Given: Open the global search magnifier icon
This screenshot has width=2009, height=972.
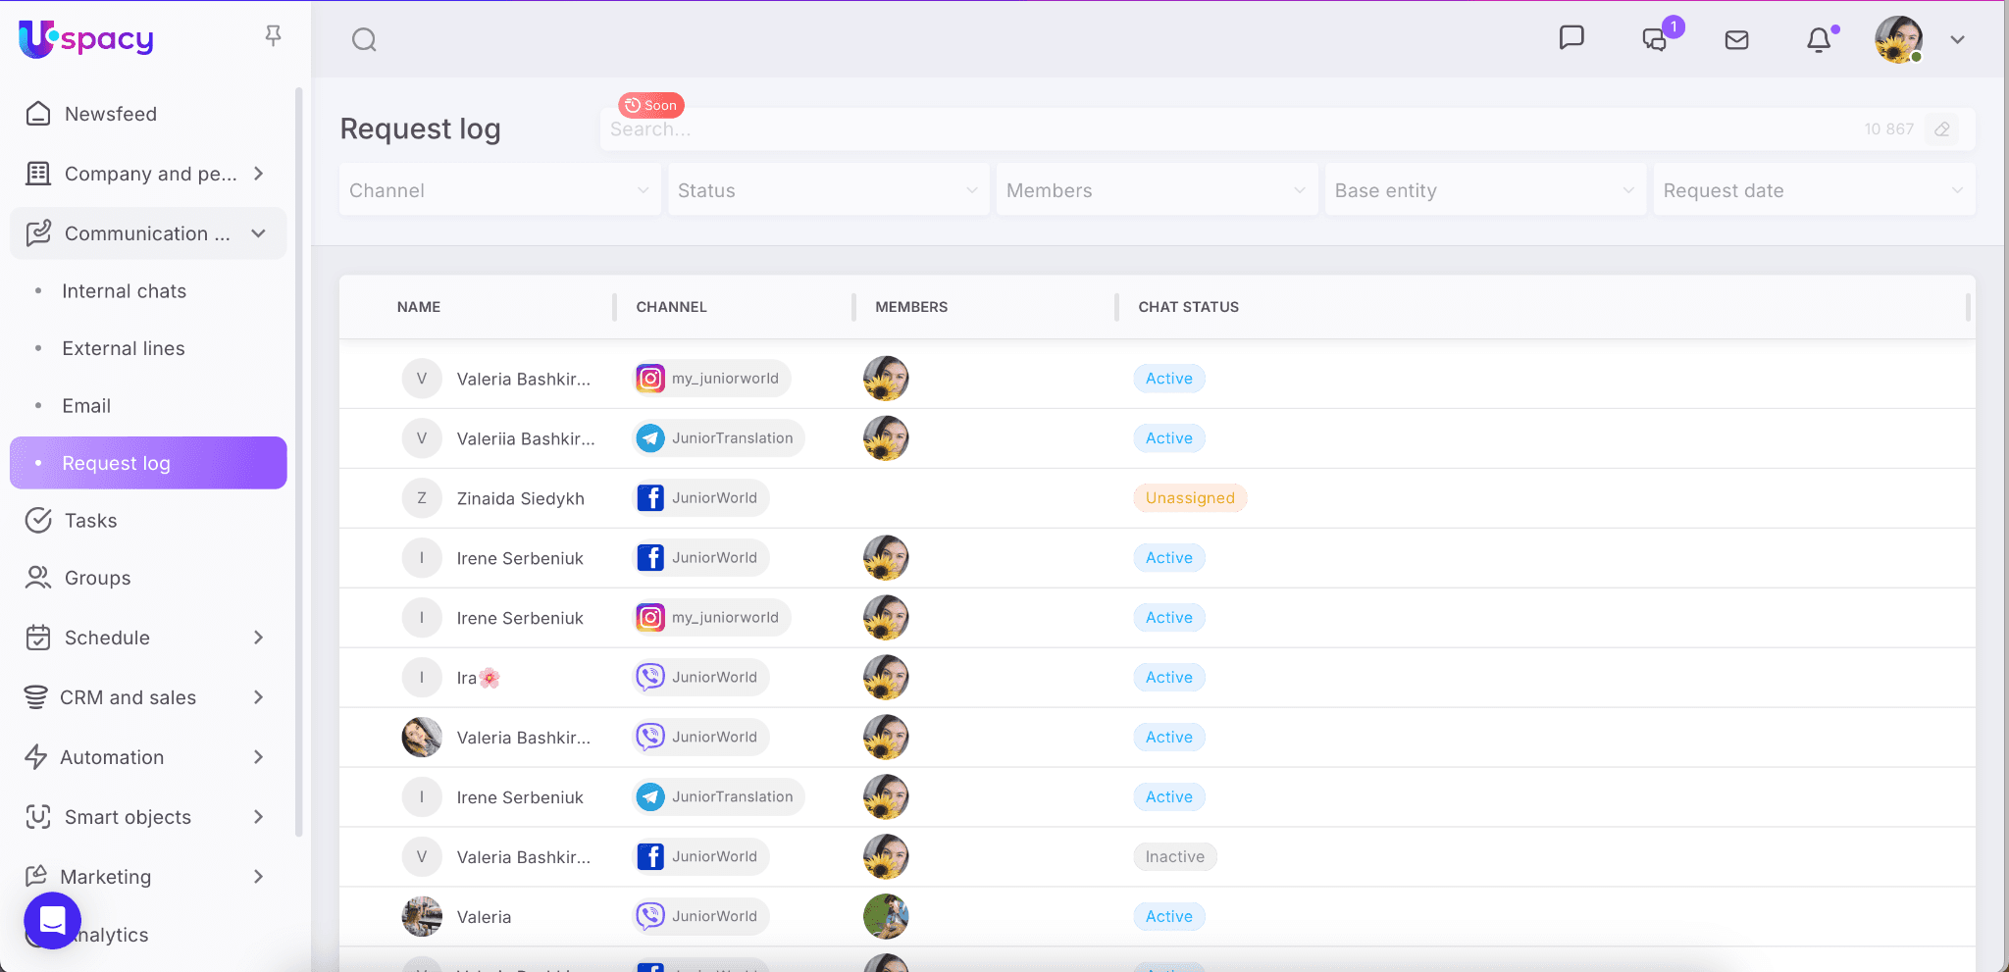Looking at the screenshot, I should (x=364, y=40).
